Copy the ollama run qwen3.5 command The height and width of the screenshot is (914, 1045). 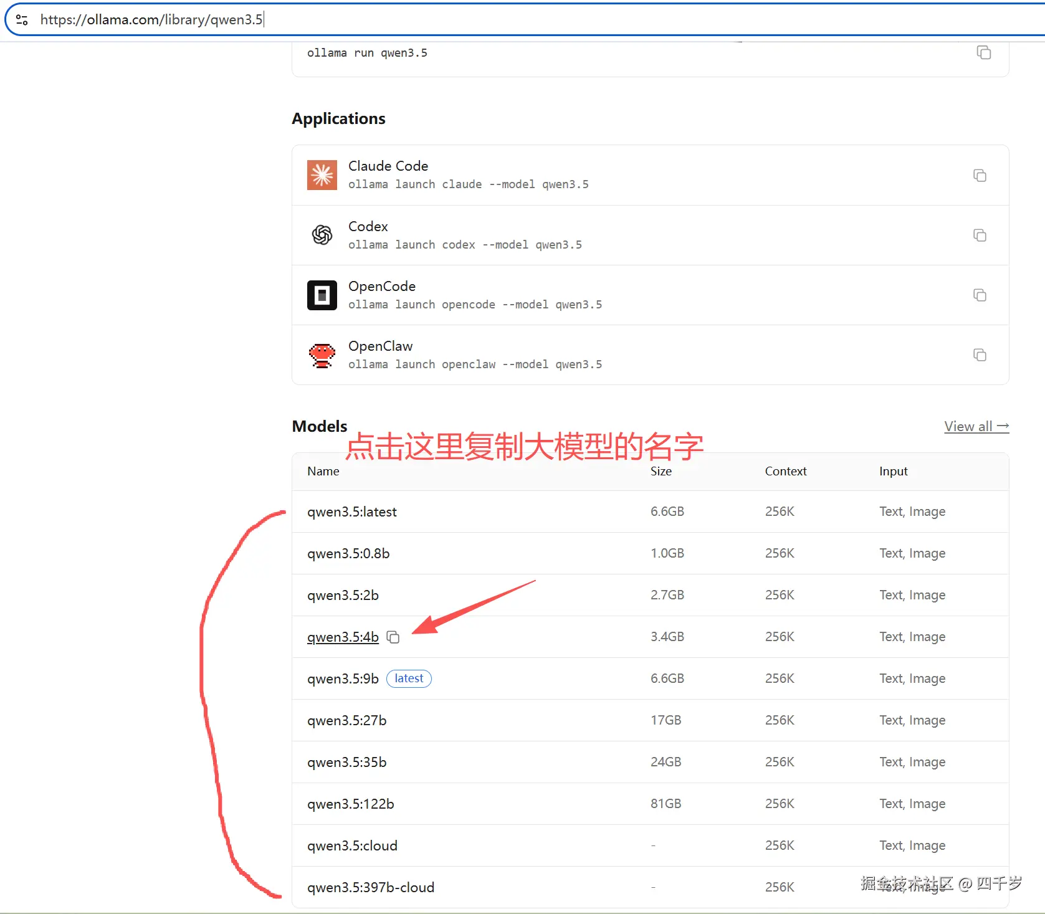click(983, 53)
